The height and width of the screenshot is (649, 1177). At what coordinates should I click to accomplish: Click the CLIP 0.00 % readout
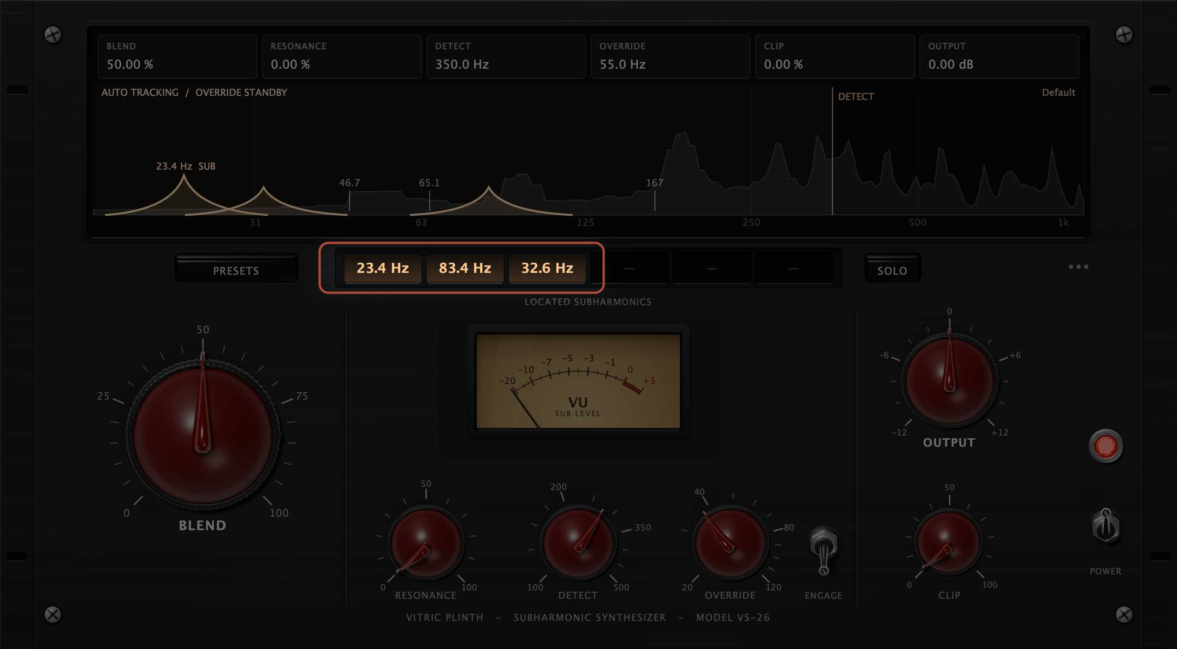coord(835,56)
